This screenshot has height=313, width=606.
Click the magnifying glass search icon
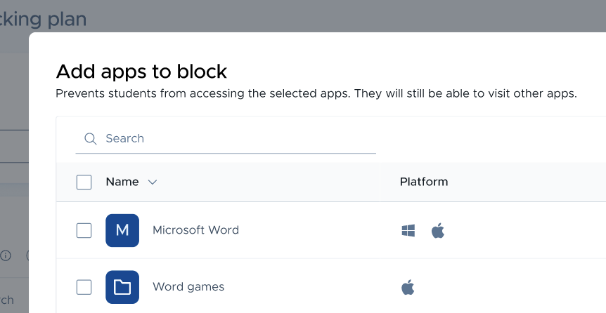point(91,138)
